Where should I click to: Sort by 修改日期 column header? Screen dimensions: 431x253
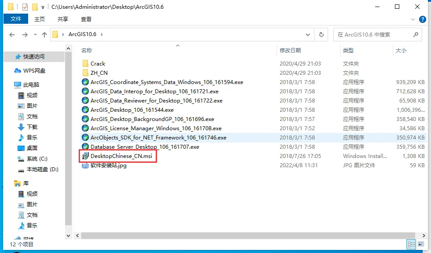tap(290, 50)
